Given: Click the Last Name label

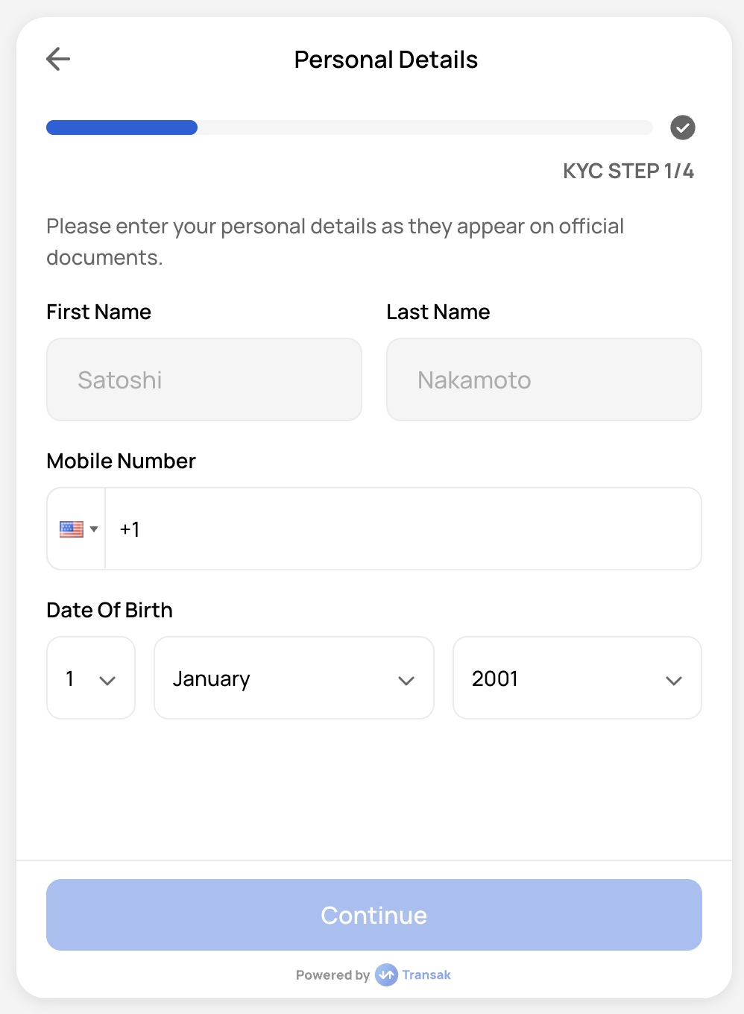Looking at the screenshot, I should pos(438,312).
